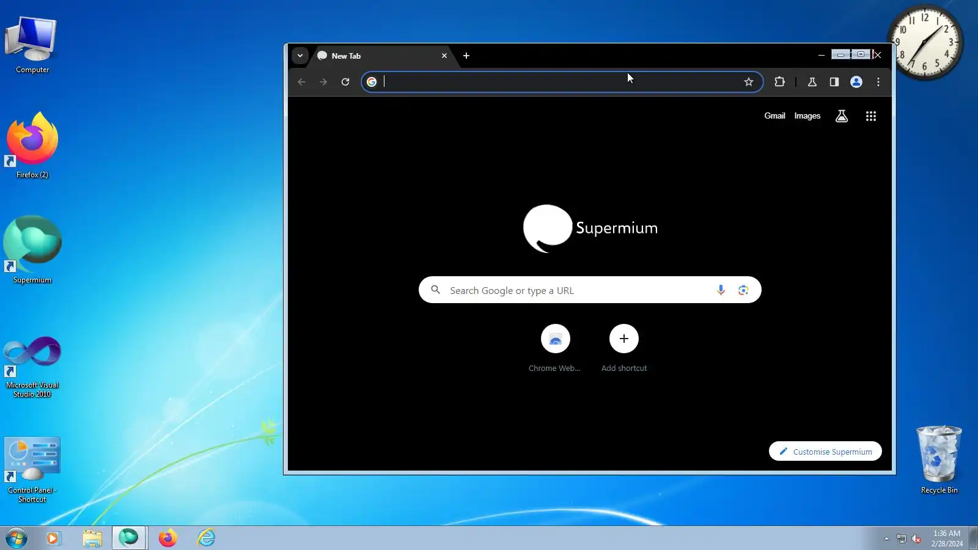Focus the address bar text field
The height and width of the screenshot is (550, 978).
(561, 82)
